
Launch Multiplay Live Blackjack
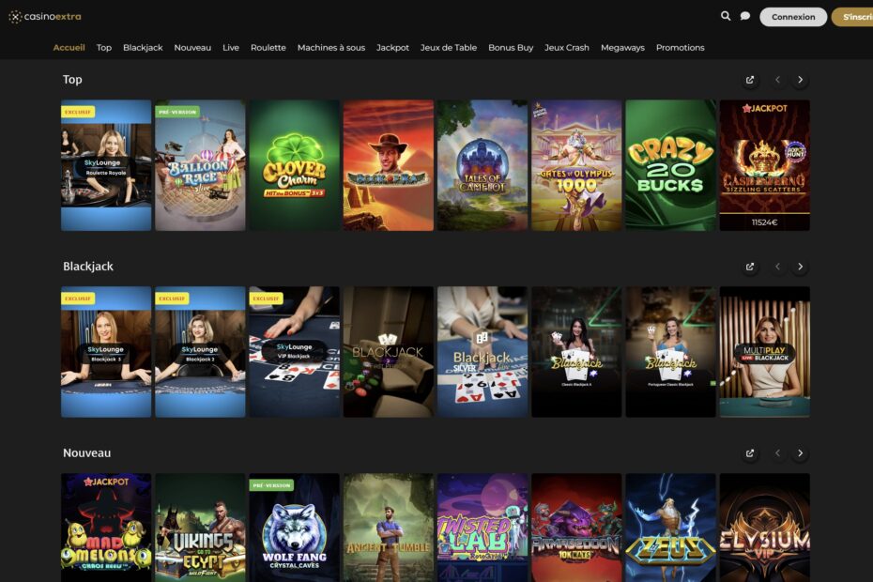click(x=764, y=352)
